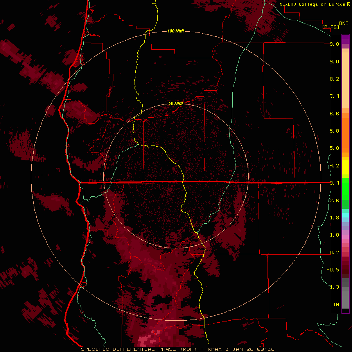Click the 5.8 value on the scale
Viewport: 352px width, 352px height.
pyautogui.click(x=334, y=131)
